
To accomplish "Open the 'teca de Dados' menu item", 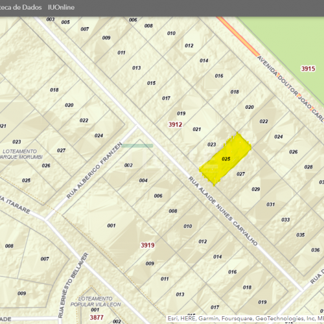I will [x=21, y=7].
